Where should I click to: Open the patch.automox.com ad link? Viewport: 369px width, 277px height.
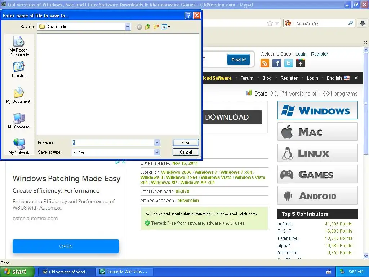coord(35,218)
